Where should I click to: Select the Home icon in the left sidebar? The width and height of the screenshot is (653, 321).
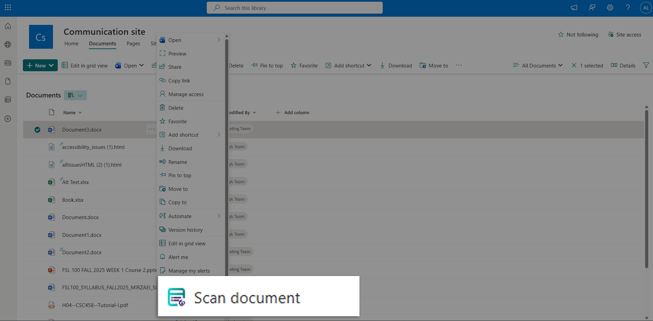(x=8, y=26)
